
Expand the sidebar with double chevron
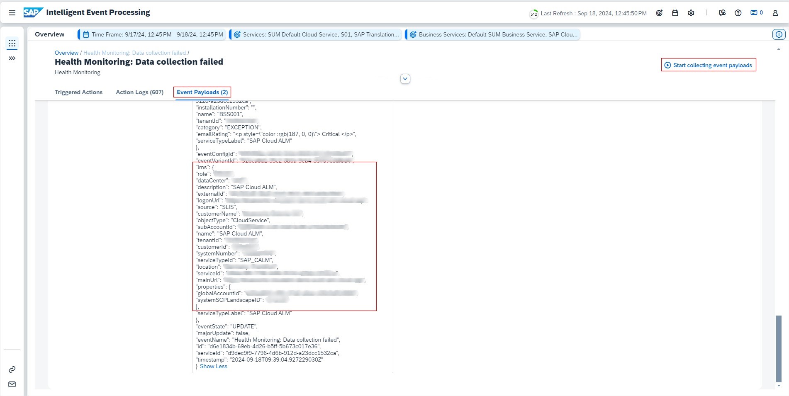(12, 58)
